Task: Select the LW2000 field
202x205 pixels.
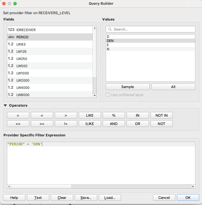Action: point(50,80)
